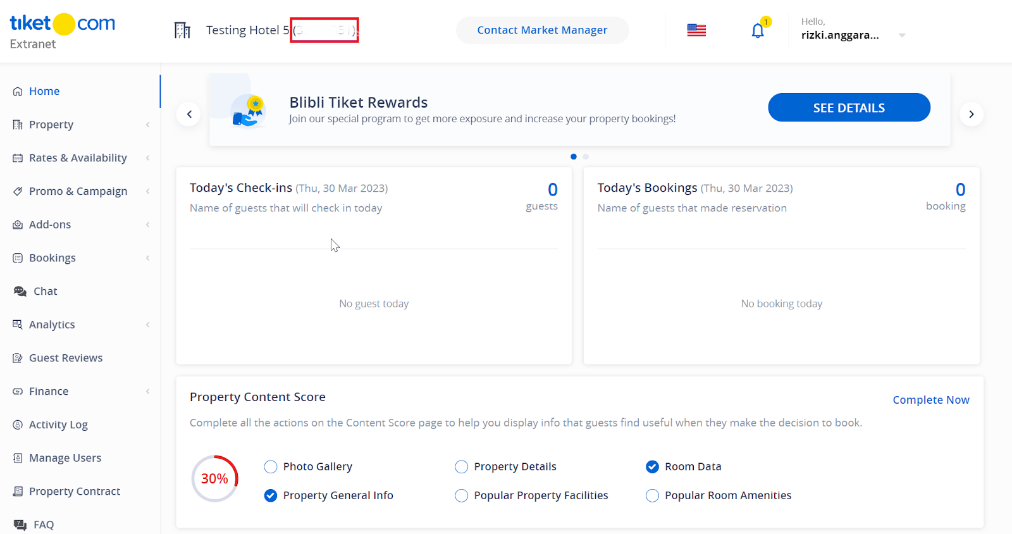Expand the Promo & Campaign chevron
This screenshot has height=534, width=1012.
tap(147, 191)
